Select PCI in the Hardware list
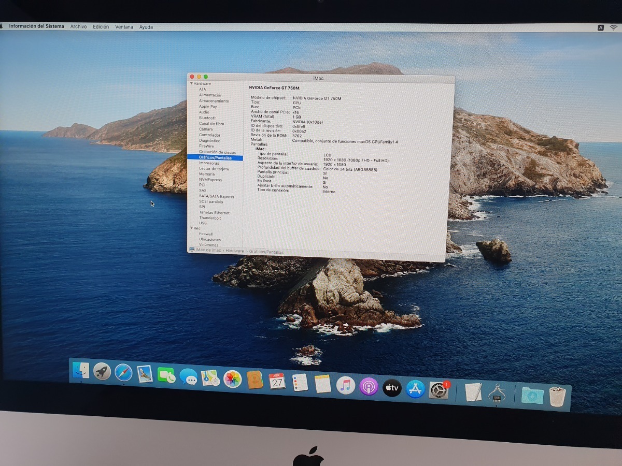Screen dimensions: 622x466 point(202,185)
